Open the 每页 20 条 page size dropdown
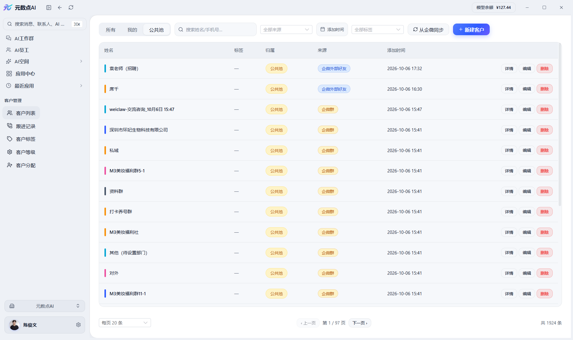The width and height of the screenshot is (573, 340). tap(125, 323)
